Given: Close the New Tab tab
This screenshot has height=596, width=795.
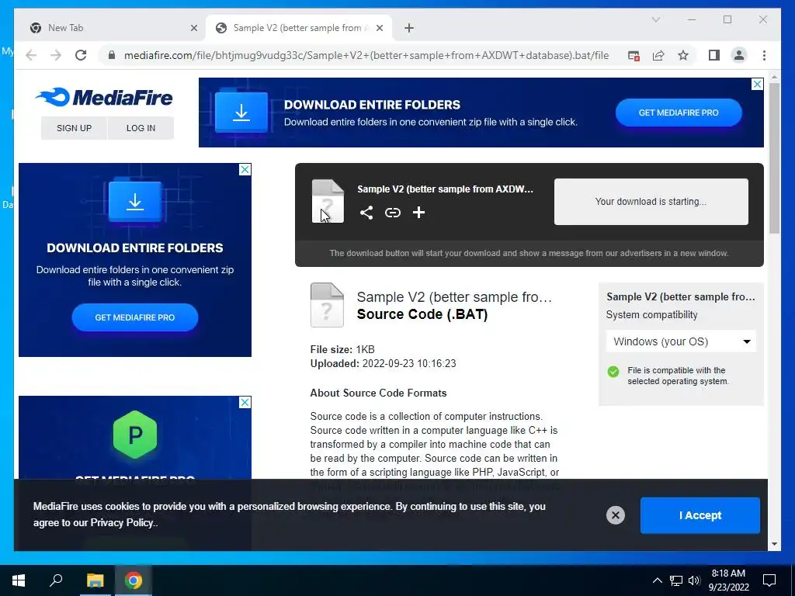Looking at the screenshot, I should [x=193, y=28].
